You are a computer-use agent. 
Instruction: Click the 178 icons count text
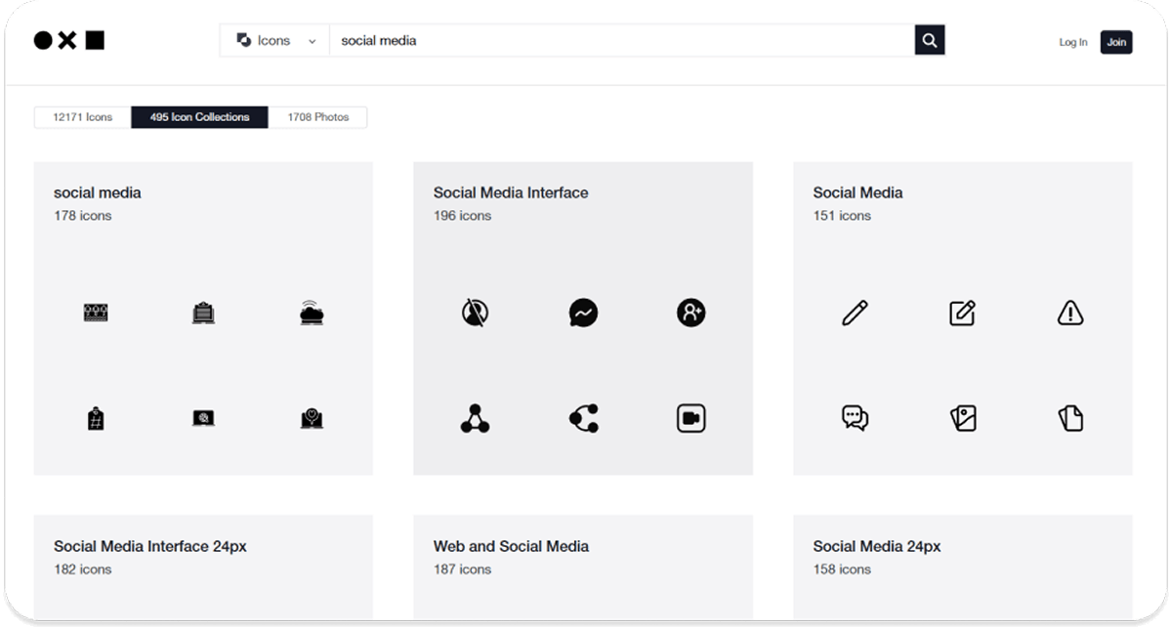[83, 216]
